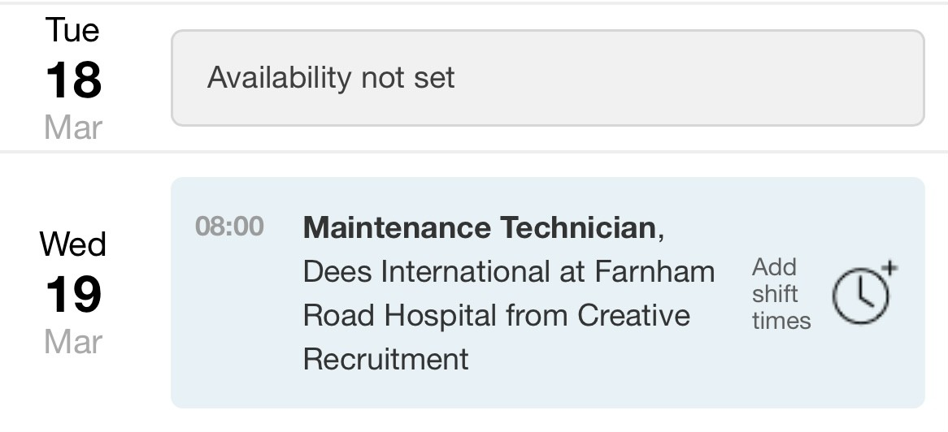
Task: Click the 'Mar' label under 19
Action: pos(73,341)
